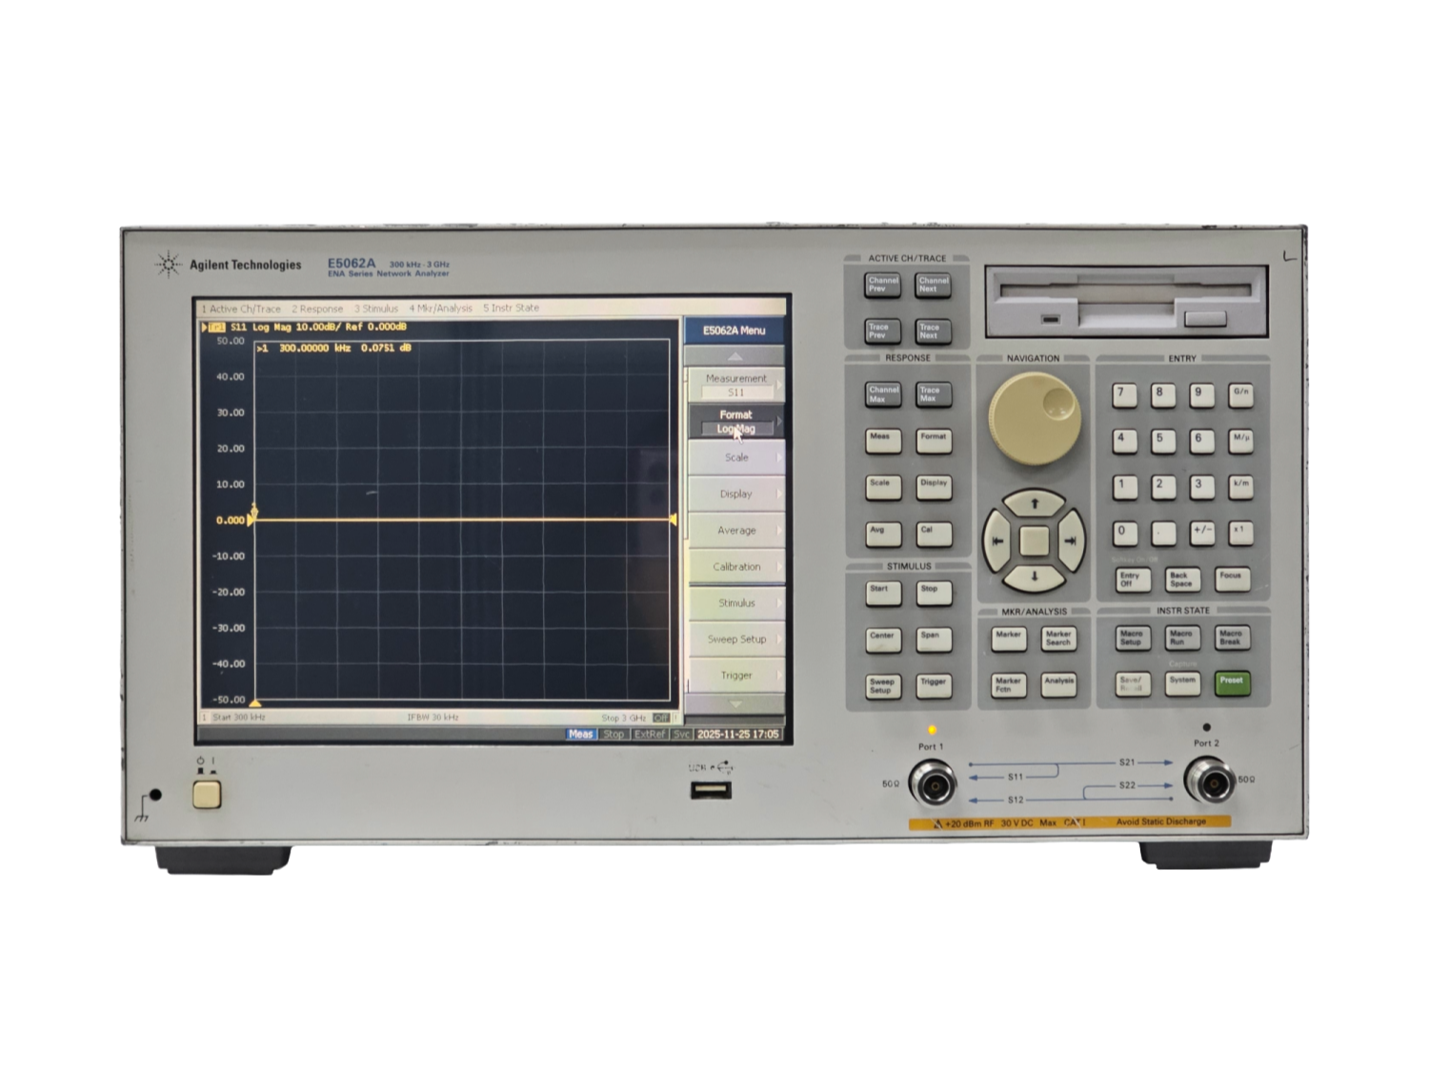This screenshot has width=1429, height=1072.
Task: Select the Meas status bar indicator
Action: 580,734
